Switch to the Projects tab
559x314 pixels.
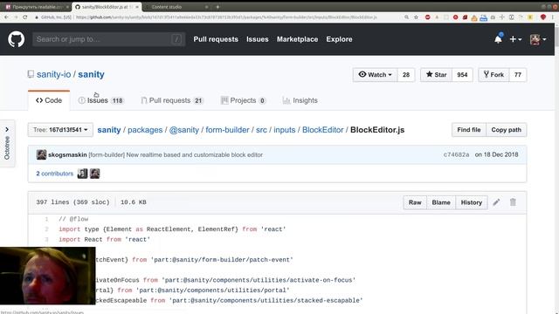pyautogui.click(x=244, y=100)
